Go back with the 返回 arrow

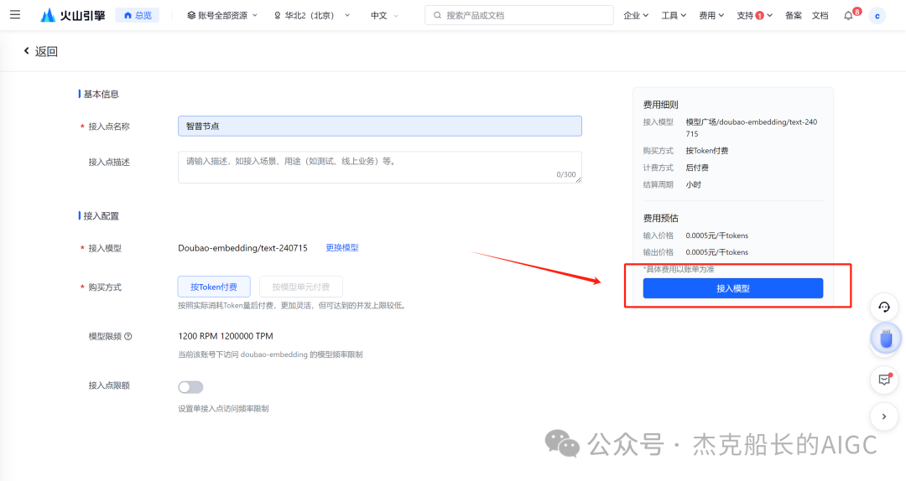pyautogui.click(x=40, y=51)
